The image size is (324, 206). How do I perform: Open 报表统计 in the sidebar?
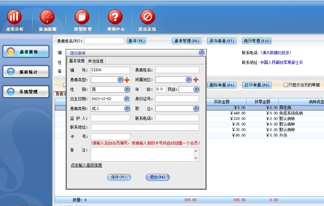(x=26, y=72)
